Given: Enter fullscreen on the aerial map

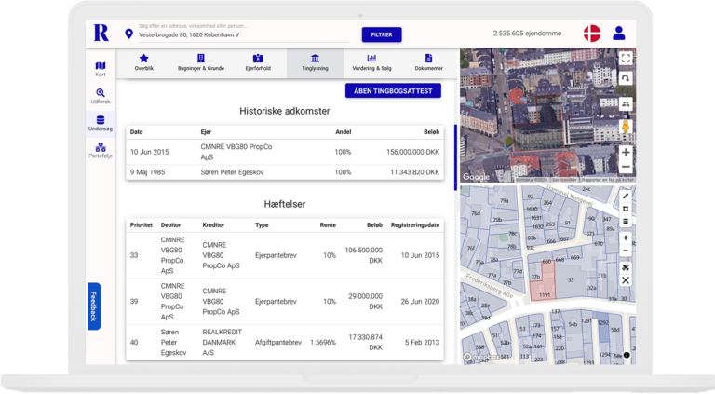Looking at the screenshot, I should pos(626,58).
